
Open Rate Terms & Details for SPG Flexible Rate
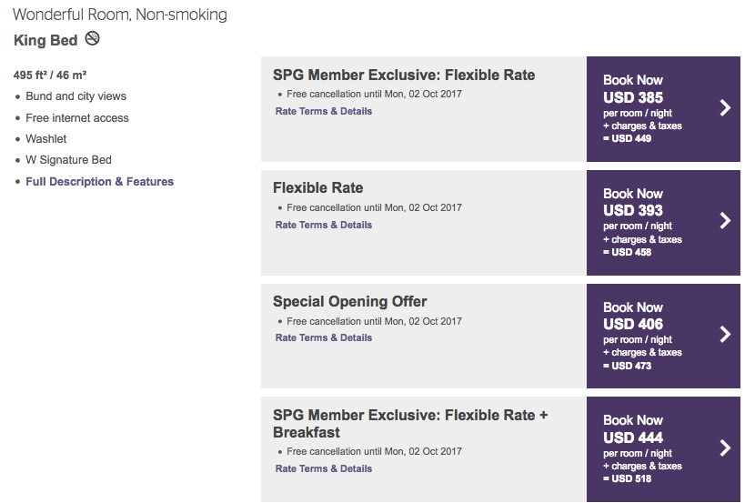coord(324,111)
